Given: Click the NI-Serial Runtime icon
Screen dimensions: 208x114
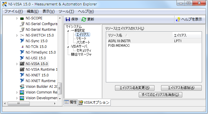Looking at the screenshot, I should coord(22,30).
